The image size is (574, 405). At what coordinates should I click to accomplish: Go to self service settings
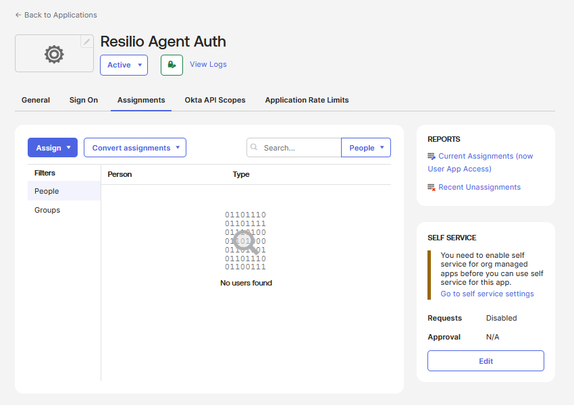click(x=487, y=294)
